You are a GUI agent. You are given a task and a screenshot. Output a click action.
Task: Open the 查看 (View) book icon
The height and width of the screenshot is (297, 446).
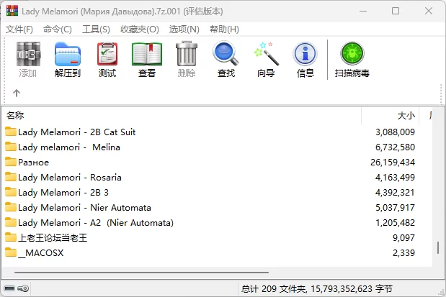(x=147, y=59)
